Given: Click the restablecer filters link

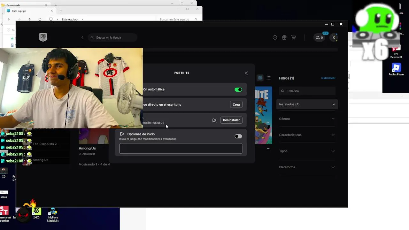Looking at the screenshot, I should 328,78.
